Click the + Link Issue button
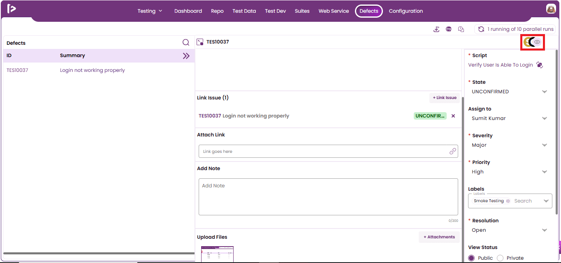 tap(445, 98)
